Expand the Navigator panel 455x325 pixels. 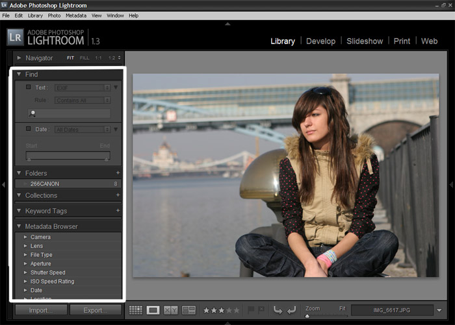[19, 58]
